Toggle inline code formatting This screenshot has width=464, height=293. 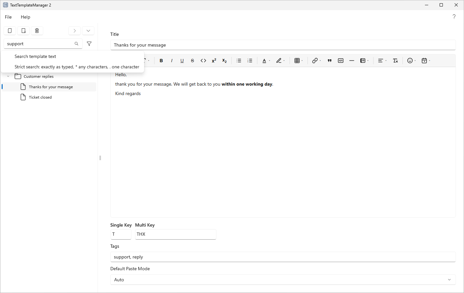[x=203, y=61]
